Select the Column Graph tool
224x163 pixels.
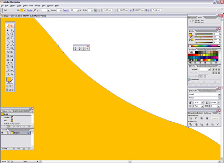coord(12,56)
